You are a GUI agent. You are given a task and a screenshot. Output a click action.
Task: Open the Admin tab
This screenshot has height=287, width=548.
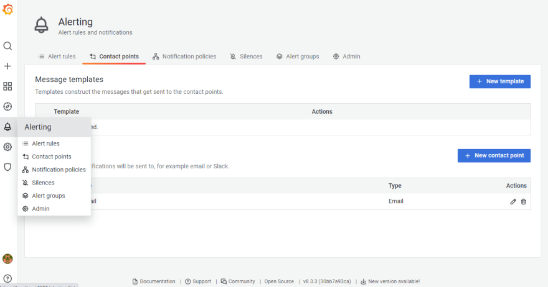click(x=346, y=57)
